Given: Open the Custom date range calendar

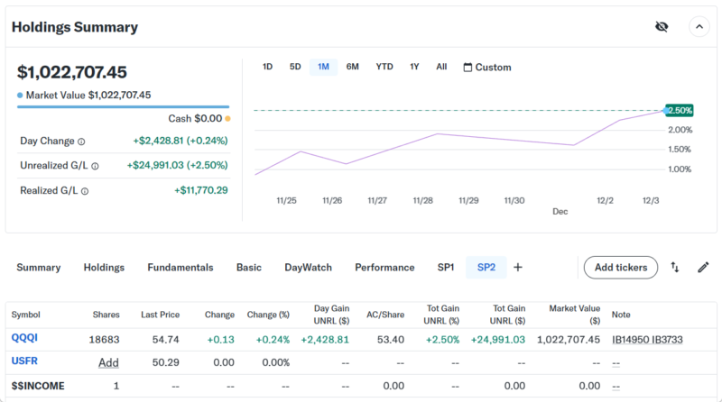Looking at the screenshot, I should click(x=486, y=67).
